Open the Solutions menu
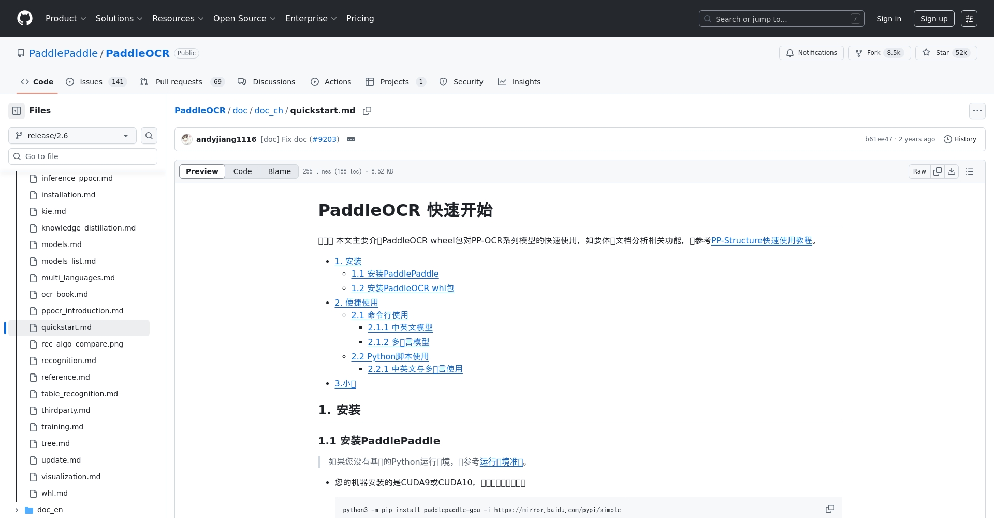Viewport: 994px width, 518px height. (x=119, y=19)
